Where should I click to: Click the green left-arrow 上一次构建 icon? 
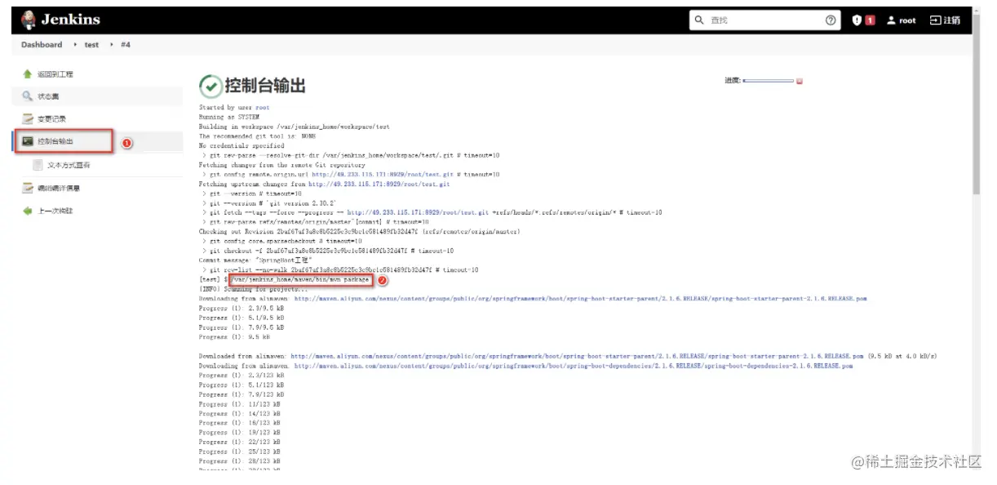point(27,211)
